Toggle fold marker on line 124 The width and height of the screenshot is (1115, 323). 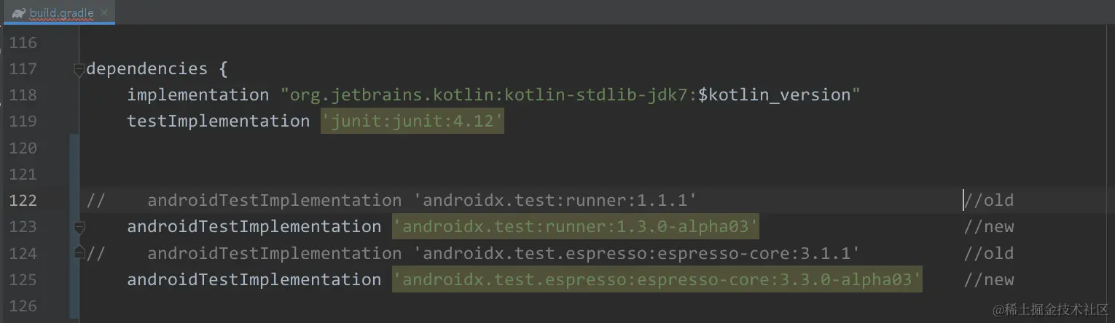79,253
